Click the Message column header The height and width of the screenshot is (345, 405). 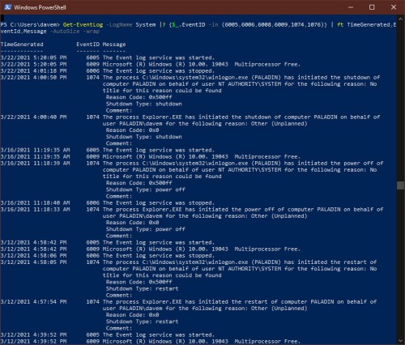click(114, 45)
